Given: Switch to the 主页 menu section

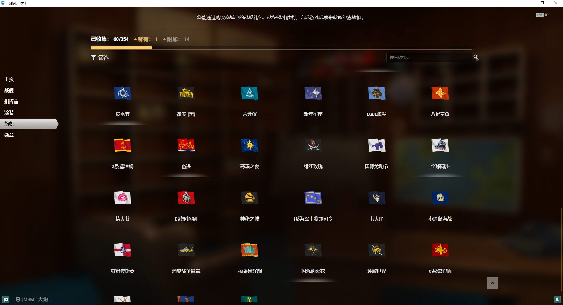Looking at the screenshot, I should pos(9,79).
